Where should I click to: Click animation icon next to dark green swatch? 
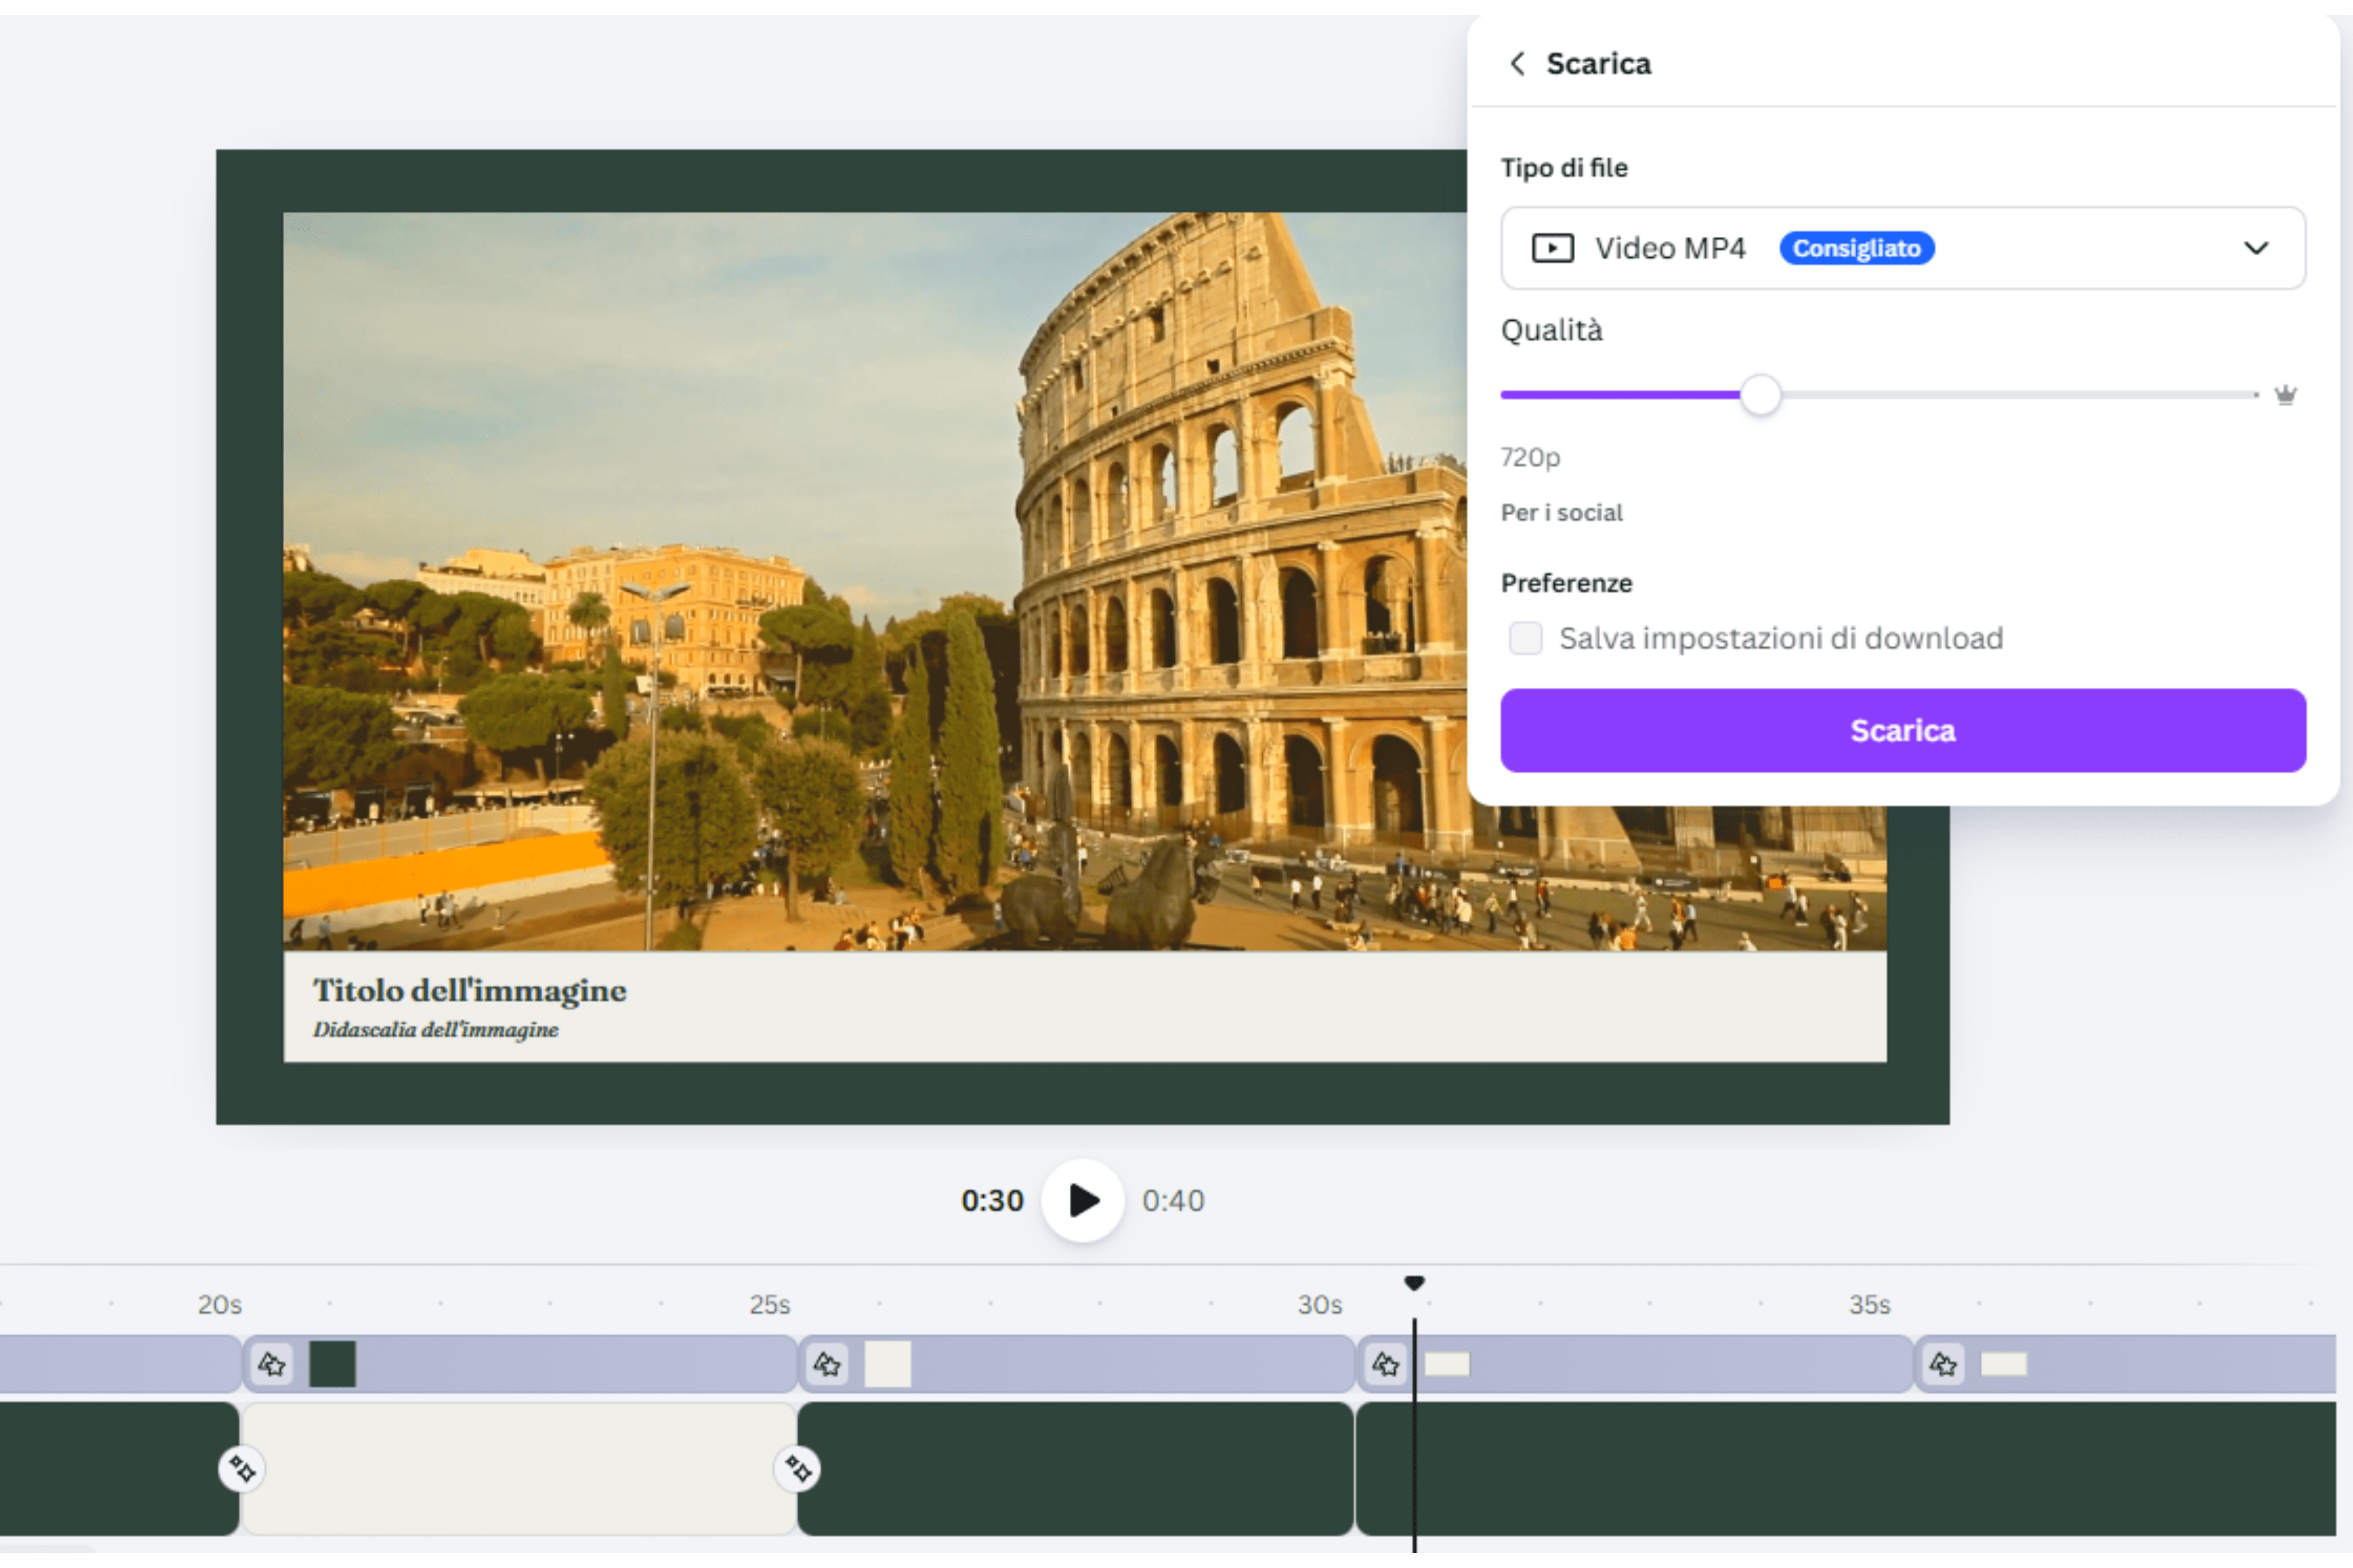(272, 1364)
